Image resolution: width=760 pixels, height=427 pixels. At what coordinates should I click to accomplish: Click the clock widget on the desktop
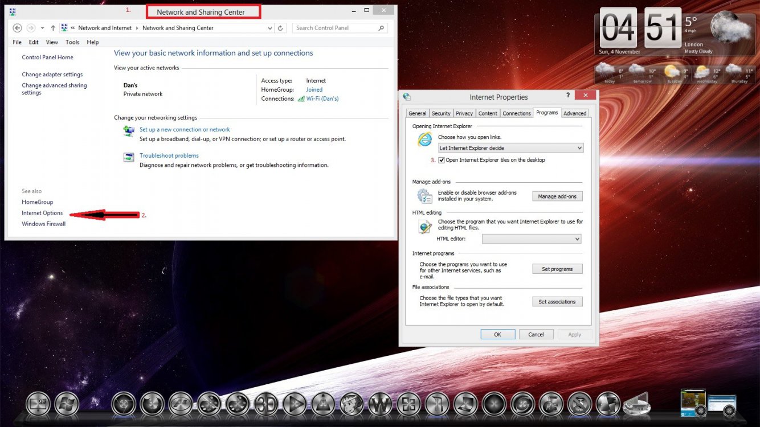point(641,28)
